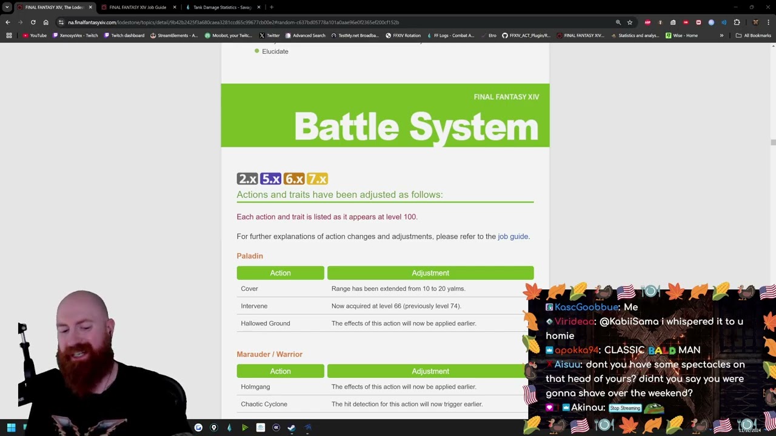Select the Intervene action cell
The width and height of the screenshot is (776, 436).
coord(280,306)
